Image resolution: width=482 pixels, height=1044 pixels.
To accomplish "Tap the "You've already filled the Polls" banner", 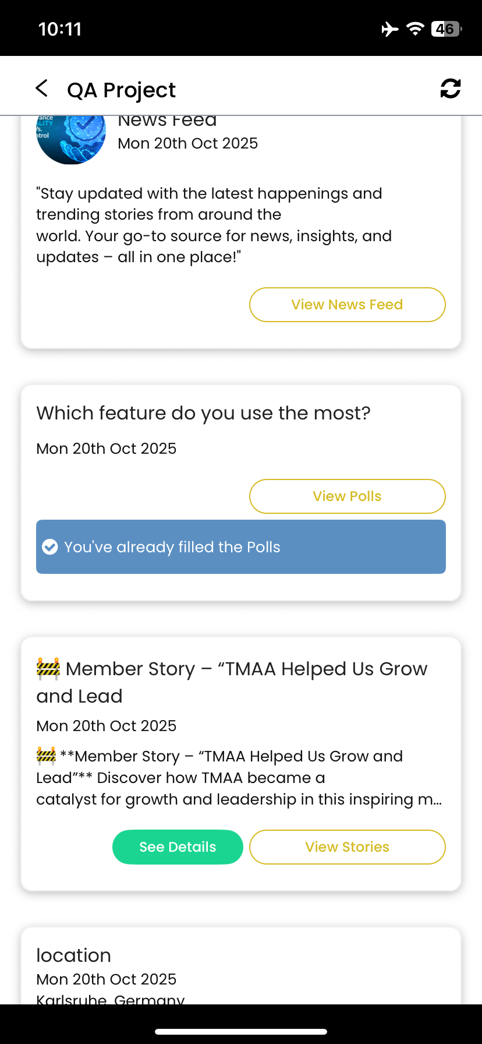I will click(241, 547).
